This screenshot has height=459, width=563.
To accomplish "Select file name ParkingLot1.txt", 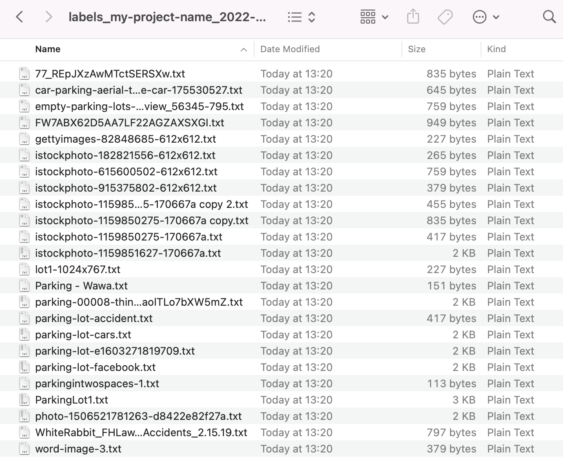I will coord(72,400).
